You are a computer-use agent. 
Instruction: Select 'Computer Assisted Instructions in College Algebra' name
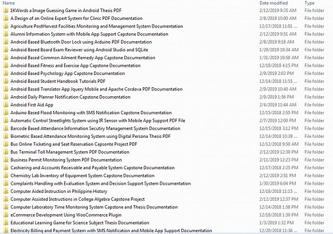[x=77, y=199]
